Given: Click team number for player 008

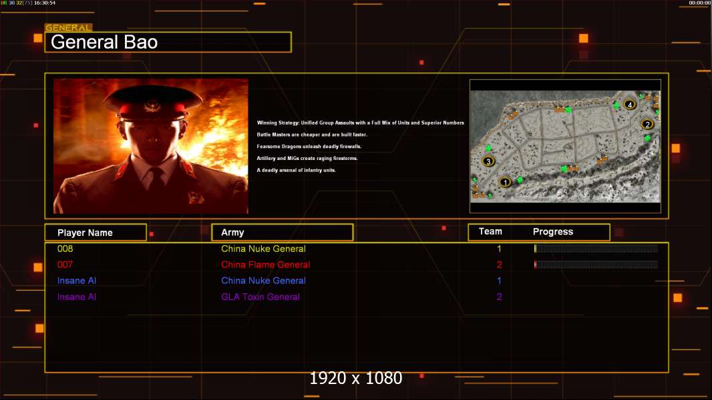Looking at the screenshot, I should tap(499, 249).
